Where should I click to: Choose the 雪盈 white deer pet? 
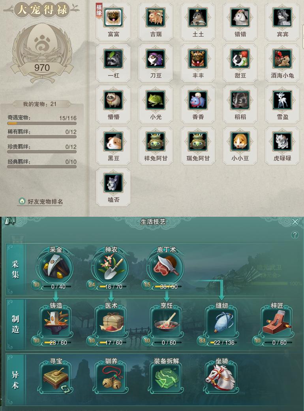tap(282, 100)
